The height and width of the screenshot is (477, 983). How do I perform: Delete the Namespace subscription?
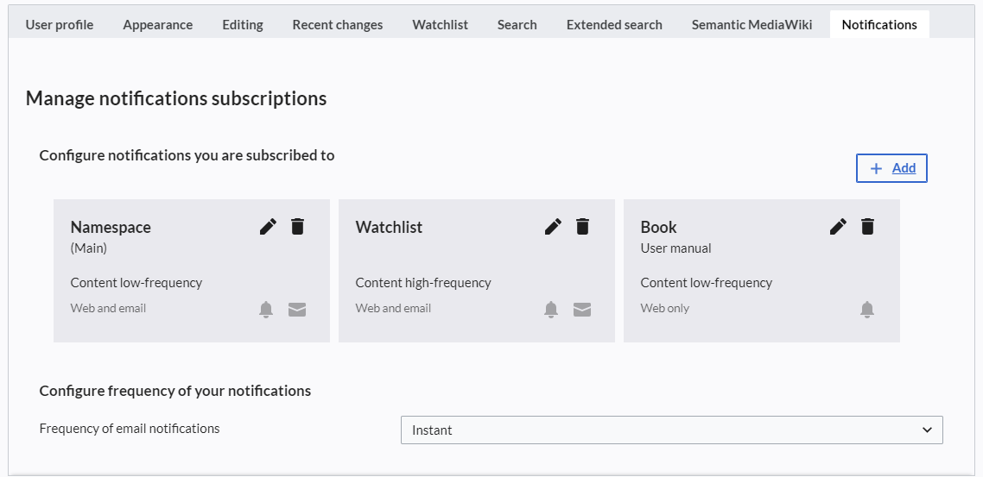pos(298,226)
